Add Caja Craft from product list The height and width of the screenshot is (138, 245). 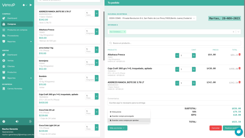pyautogui.click(x=97, y=96)
